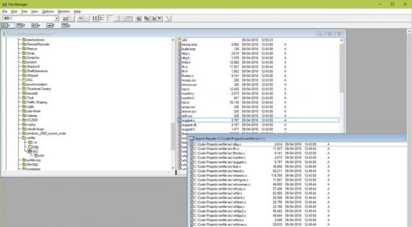Click the File Manager title bar app icon

pos(4,4)
